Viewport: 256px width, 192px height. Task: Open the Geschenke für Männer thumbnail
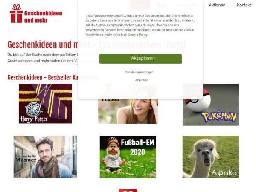[45, 157]
